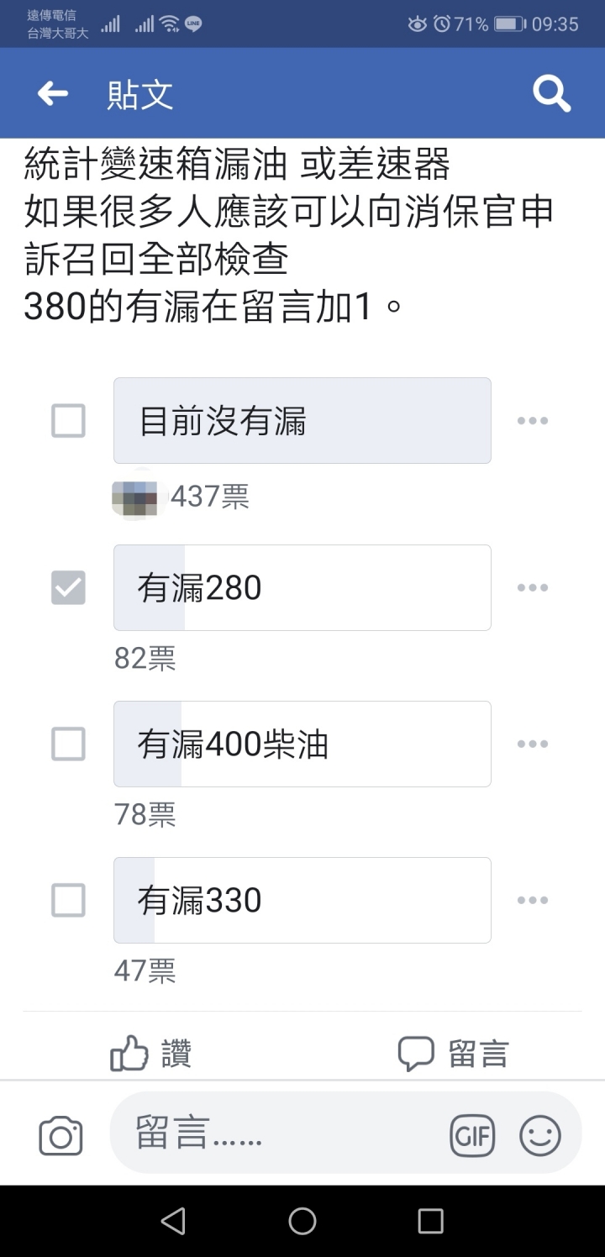The image size is (605, 1257).
Task: Tap the speech bubble 留言 button
Action: click(454, 1053)
